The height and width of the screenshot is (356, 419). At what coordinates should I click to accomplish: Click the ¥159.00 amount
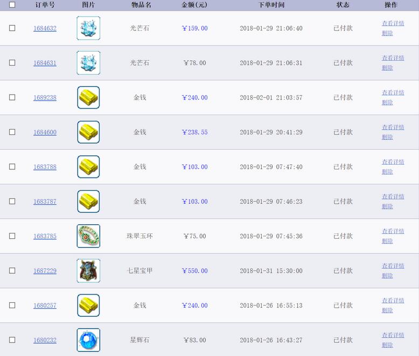pos(194,29)
